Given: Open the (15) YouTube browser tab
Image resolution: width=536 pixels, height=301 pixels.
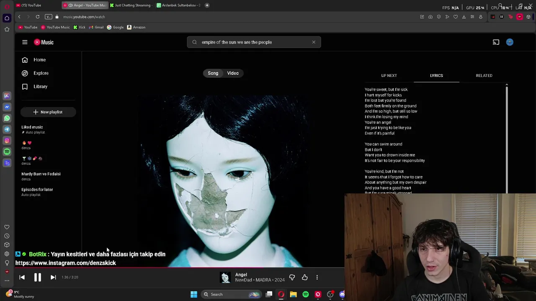Looking at the screenshot, I should click(x=37, y=5).
